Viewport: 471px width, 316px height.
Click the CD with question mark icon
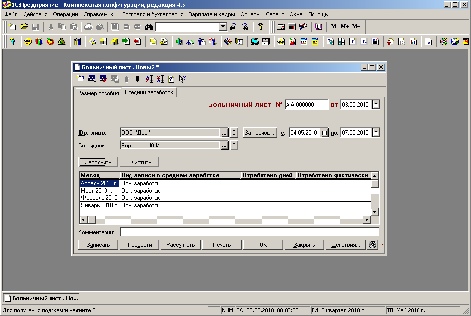tap(444, 42)
